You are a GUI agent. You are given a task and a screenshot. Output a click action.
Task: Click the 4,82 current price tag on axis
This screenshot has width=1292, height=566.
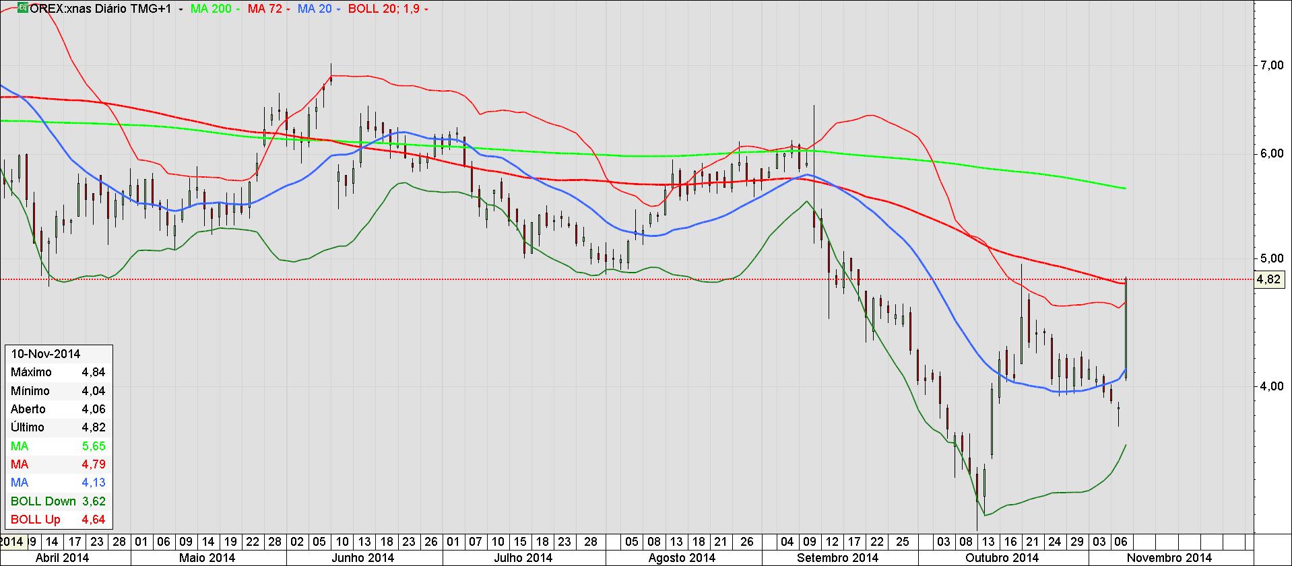click(x=1269, y=279)
